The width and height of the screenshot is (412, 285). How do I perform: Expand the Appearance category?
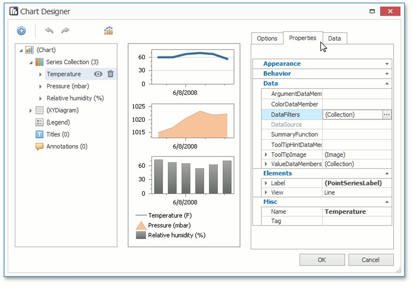tap(387, 64)
